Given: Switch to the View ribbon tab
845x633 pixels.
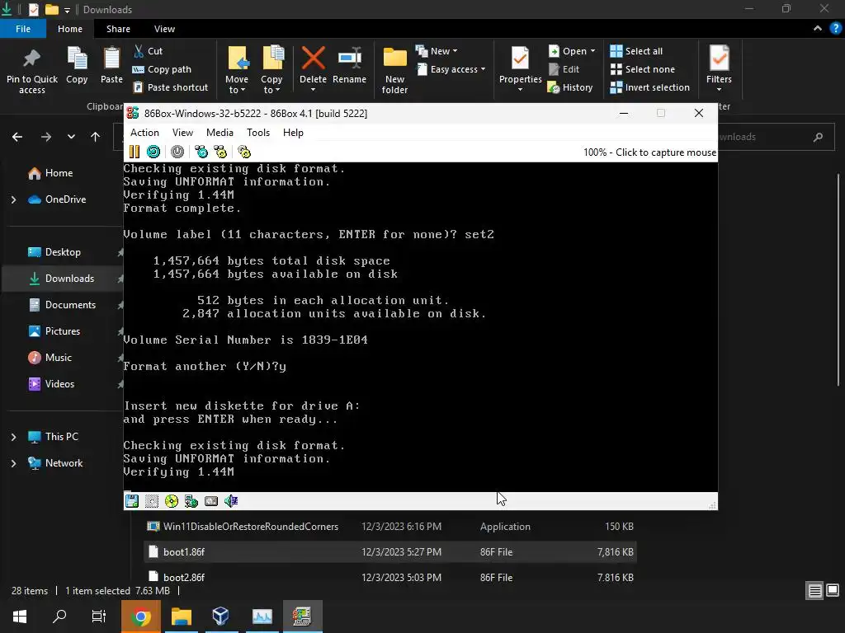Looking at the screenshot, I should [164, 29].
